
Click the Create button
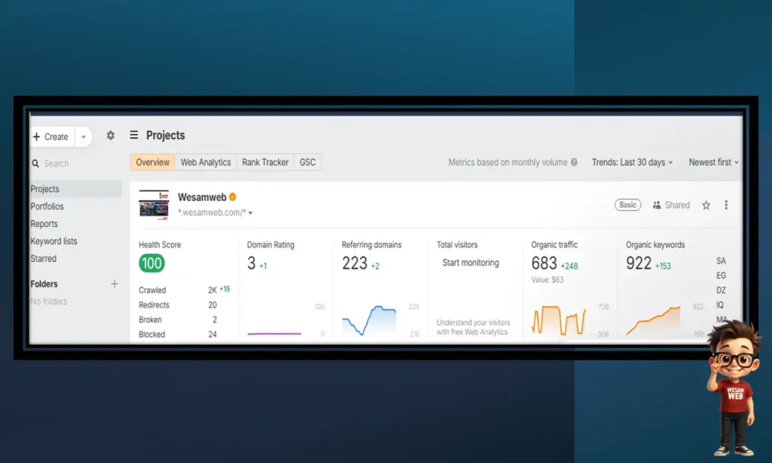coord(51,136)
